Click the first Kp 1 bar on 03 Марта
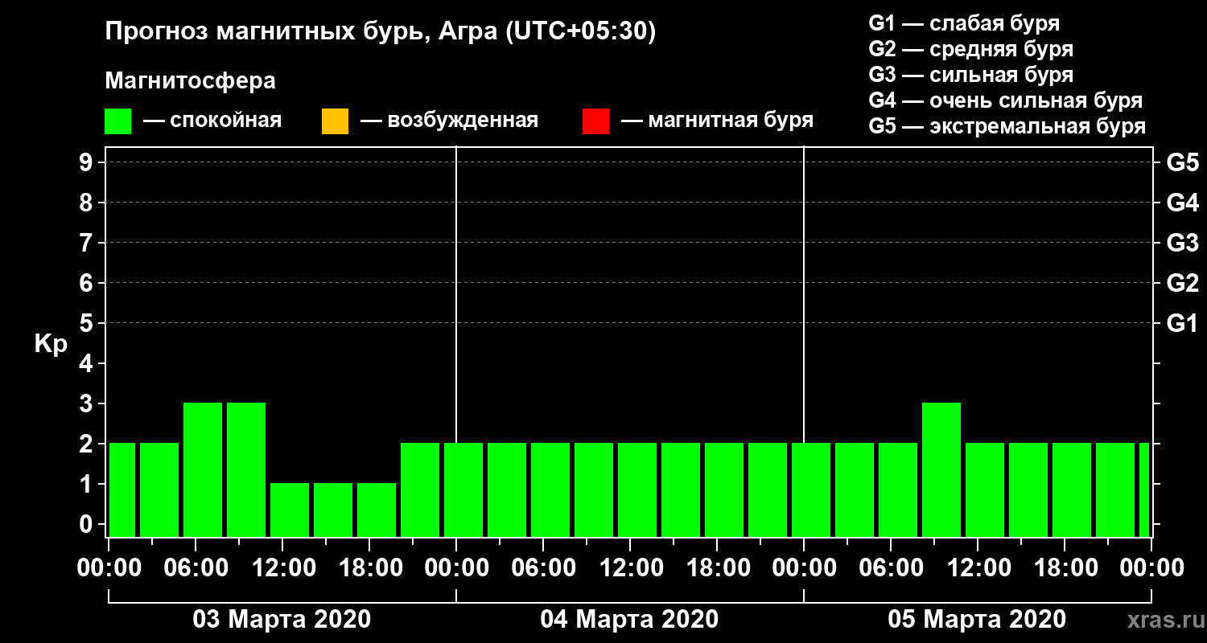1207x643 pixels. click(x=290, y=510)
